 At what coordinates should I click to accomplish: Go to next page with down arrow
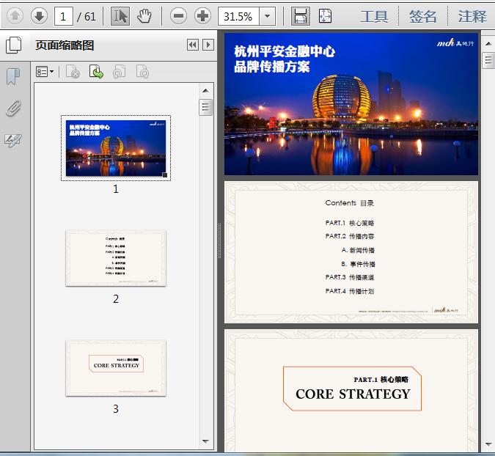[39, 15]
